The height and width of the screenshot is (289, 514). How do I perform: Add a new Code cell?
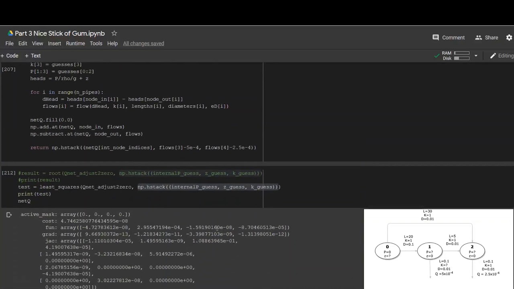9,56
